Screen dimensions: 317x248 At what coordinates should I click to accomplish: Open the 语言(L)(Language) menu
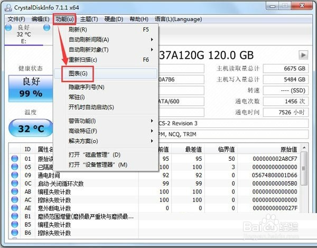point(179,19)
